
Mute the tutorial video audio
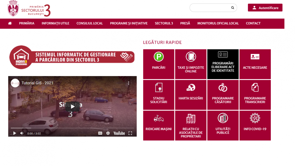21,133
